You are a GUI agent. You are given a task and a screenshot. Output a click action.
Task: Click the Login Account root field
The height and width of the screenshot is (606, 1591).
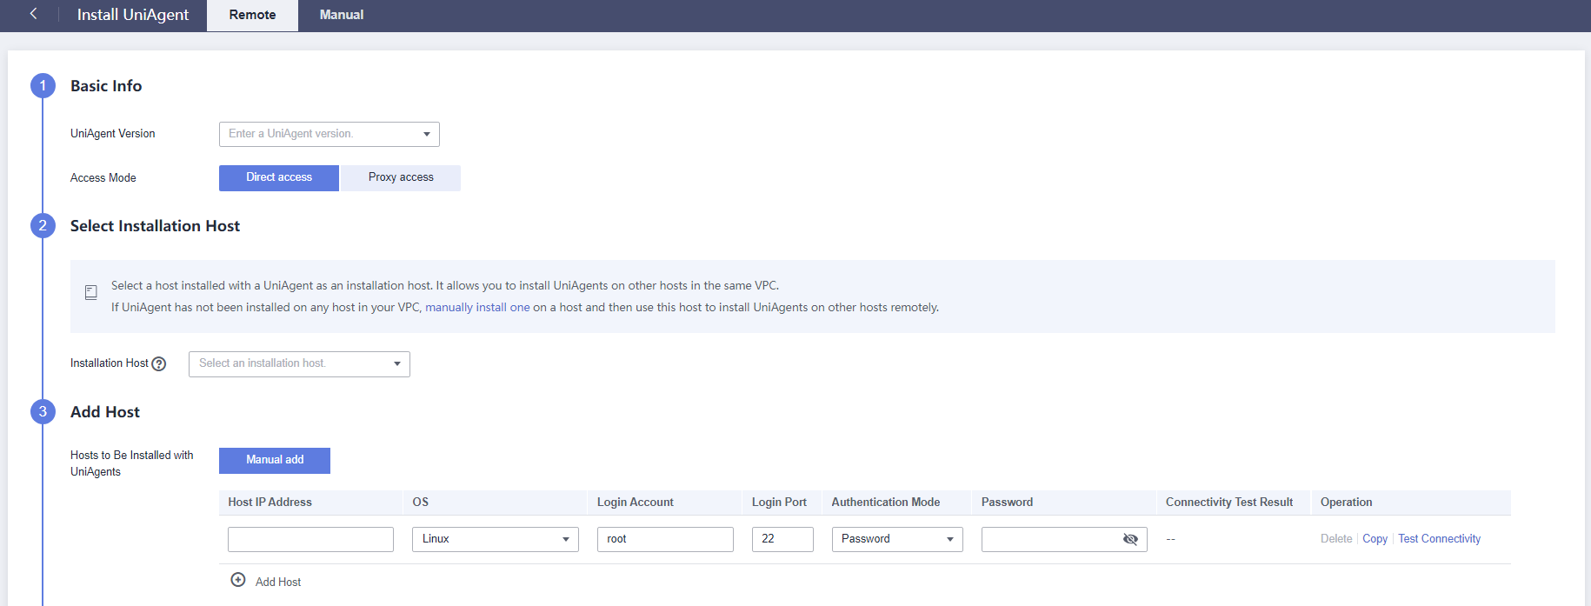(665, 539)
